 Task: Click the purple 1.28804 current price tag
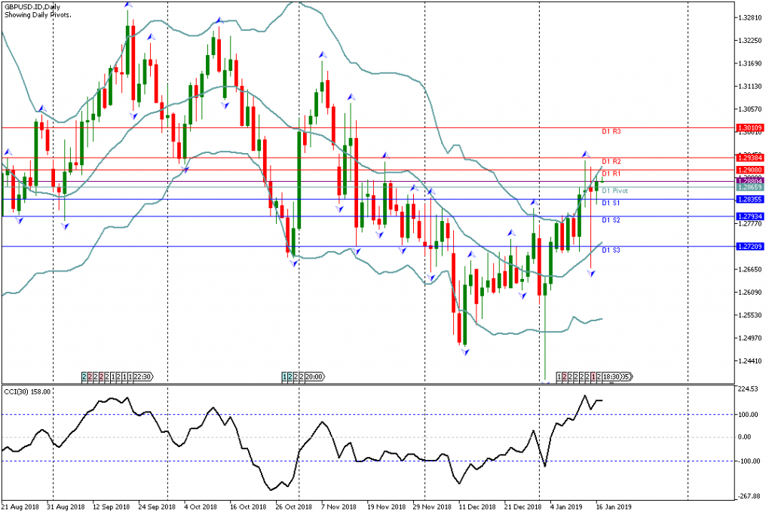[x=750, y=181]
